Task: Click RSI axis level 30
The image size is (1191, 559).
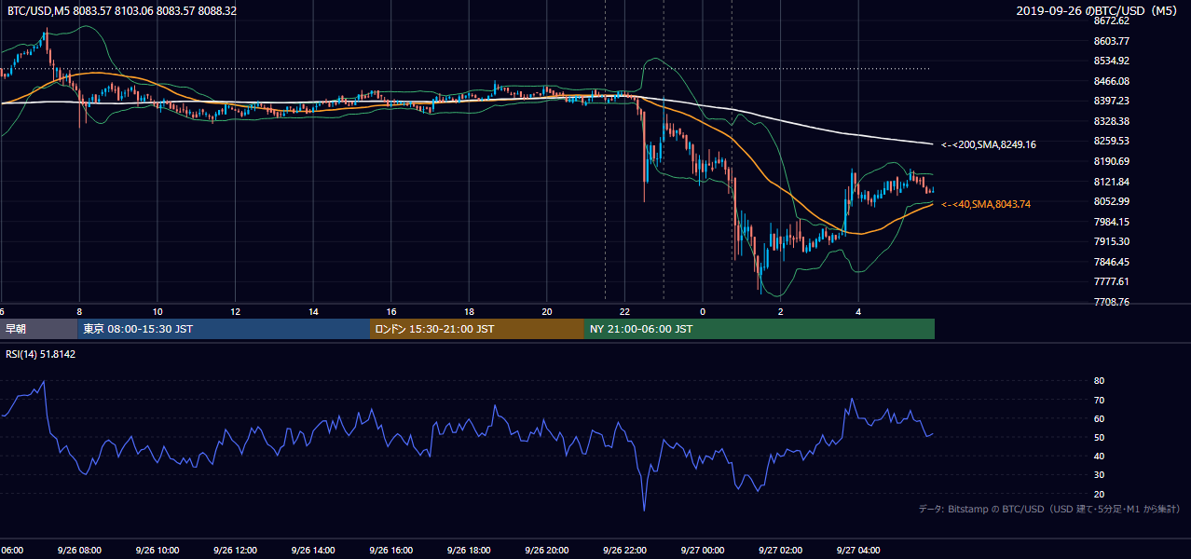Action: pyautogui.click(x=1099, y=475)
